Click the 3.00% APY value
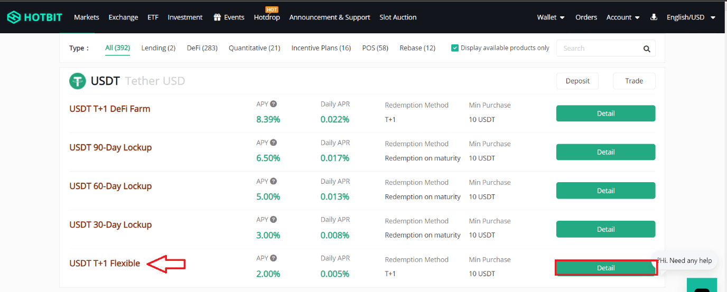Image resolution: width=727 pixels, height=292 pixels. tap(268, 235)
